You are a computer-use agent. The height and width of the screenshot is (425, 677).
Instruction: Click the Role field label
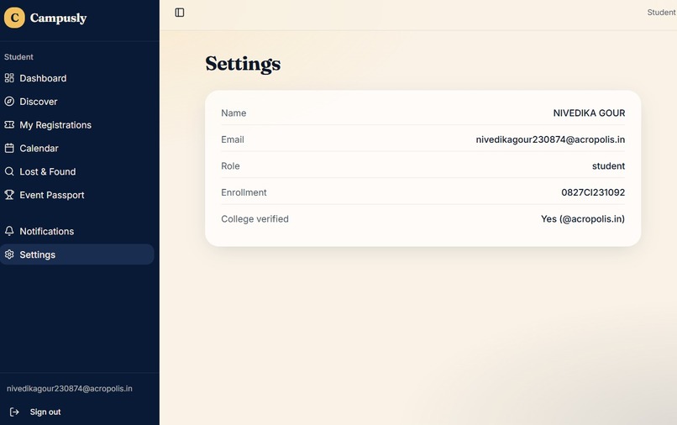pyautogui.click(x=230, y=165)
